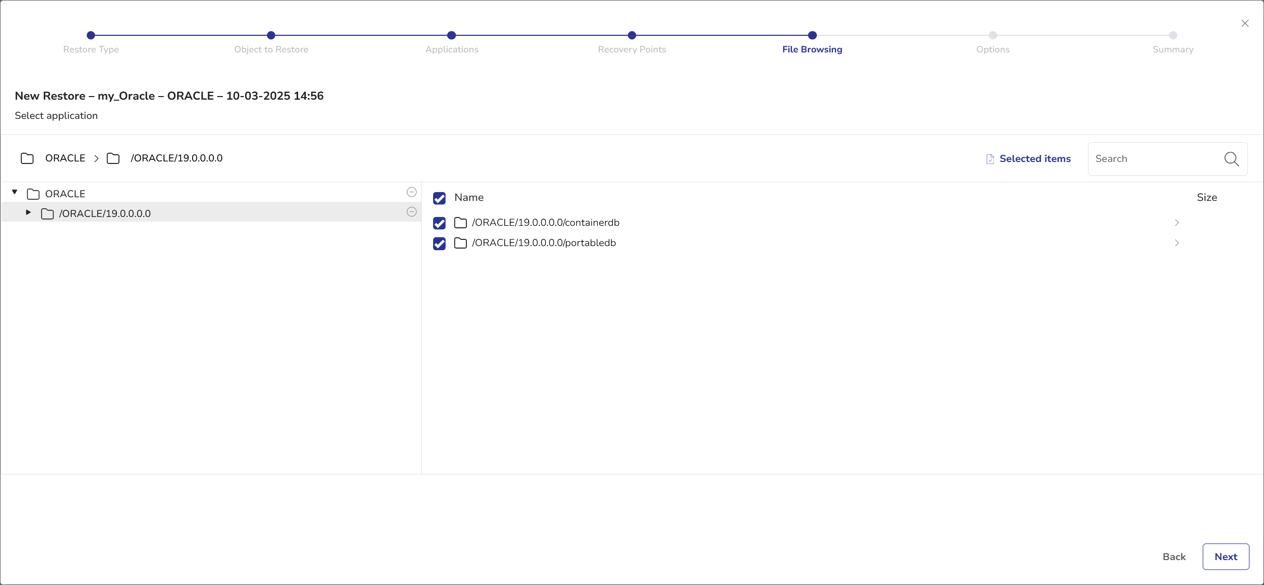The image size is (1264, 585).
Task: Click the minus circle beside /ORACLE/19.0.0.0 node
Action: (411, 212)
